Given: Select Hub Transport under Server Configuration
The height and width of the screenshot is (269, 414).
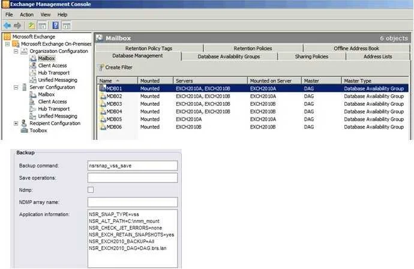Looking at the screenshot, I should (53, 109).
